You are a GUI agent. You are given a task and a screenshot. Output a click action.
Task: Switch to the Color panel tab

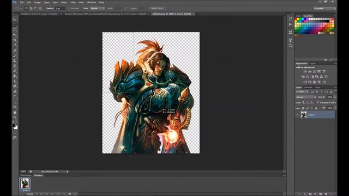click(x=298, y=16)
